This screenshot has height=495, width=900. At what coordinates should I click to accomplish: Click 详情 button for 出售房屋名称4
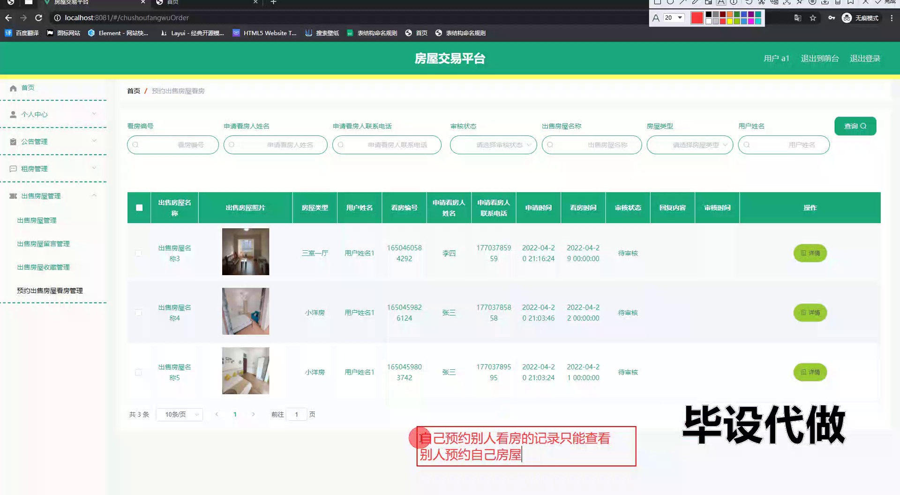810,313
